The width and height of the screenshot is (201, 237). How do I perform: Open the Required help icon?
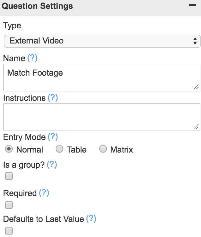pos(44,193)
